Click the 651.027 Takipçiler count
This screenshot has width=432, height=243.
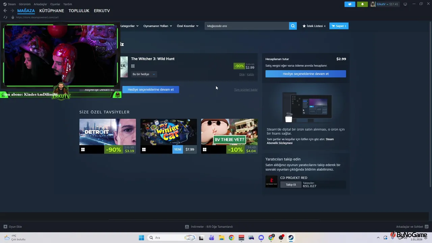click(309, 186)
